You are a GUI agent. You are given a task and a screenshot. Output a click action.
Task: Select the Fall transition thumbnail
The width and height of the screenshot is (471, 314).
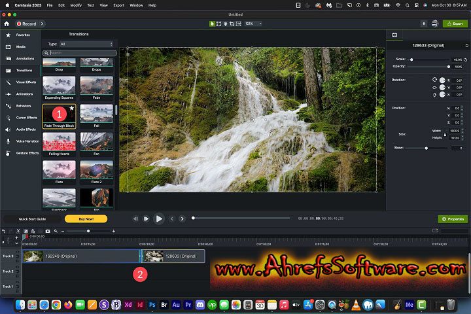click(x=96, y=116)
